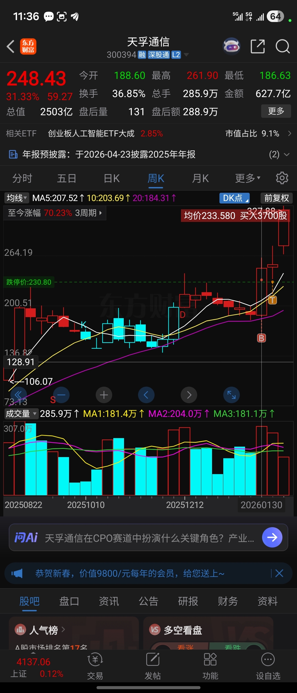Image resolution: width=297 pixels, height=693 pixels.
Task: Tap the 更多 quote details button
Action: coord(276,111)
